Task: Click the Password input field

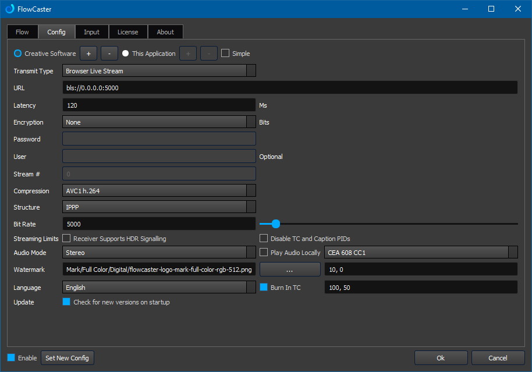Action: tap(159, 139)
